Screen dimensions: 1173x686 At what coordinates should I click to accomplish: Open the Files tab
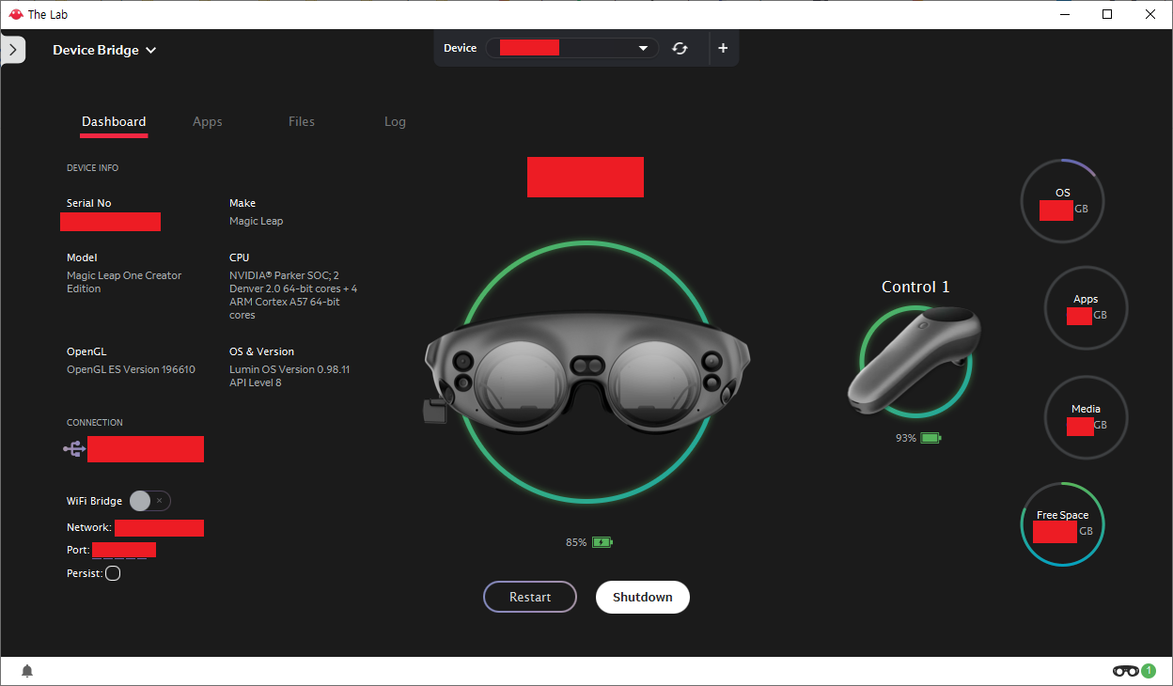[302, 122]
